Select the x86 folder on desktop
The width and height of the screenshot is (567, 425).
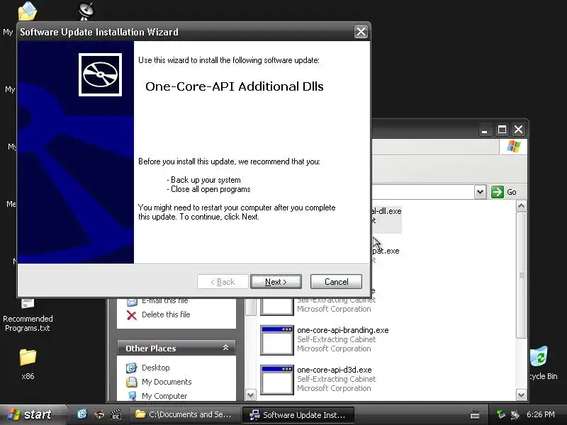(28, 364)
